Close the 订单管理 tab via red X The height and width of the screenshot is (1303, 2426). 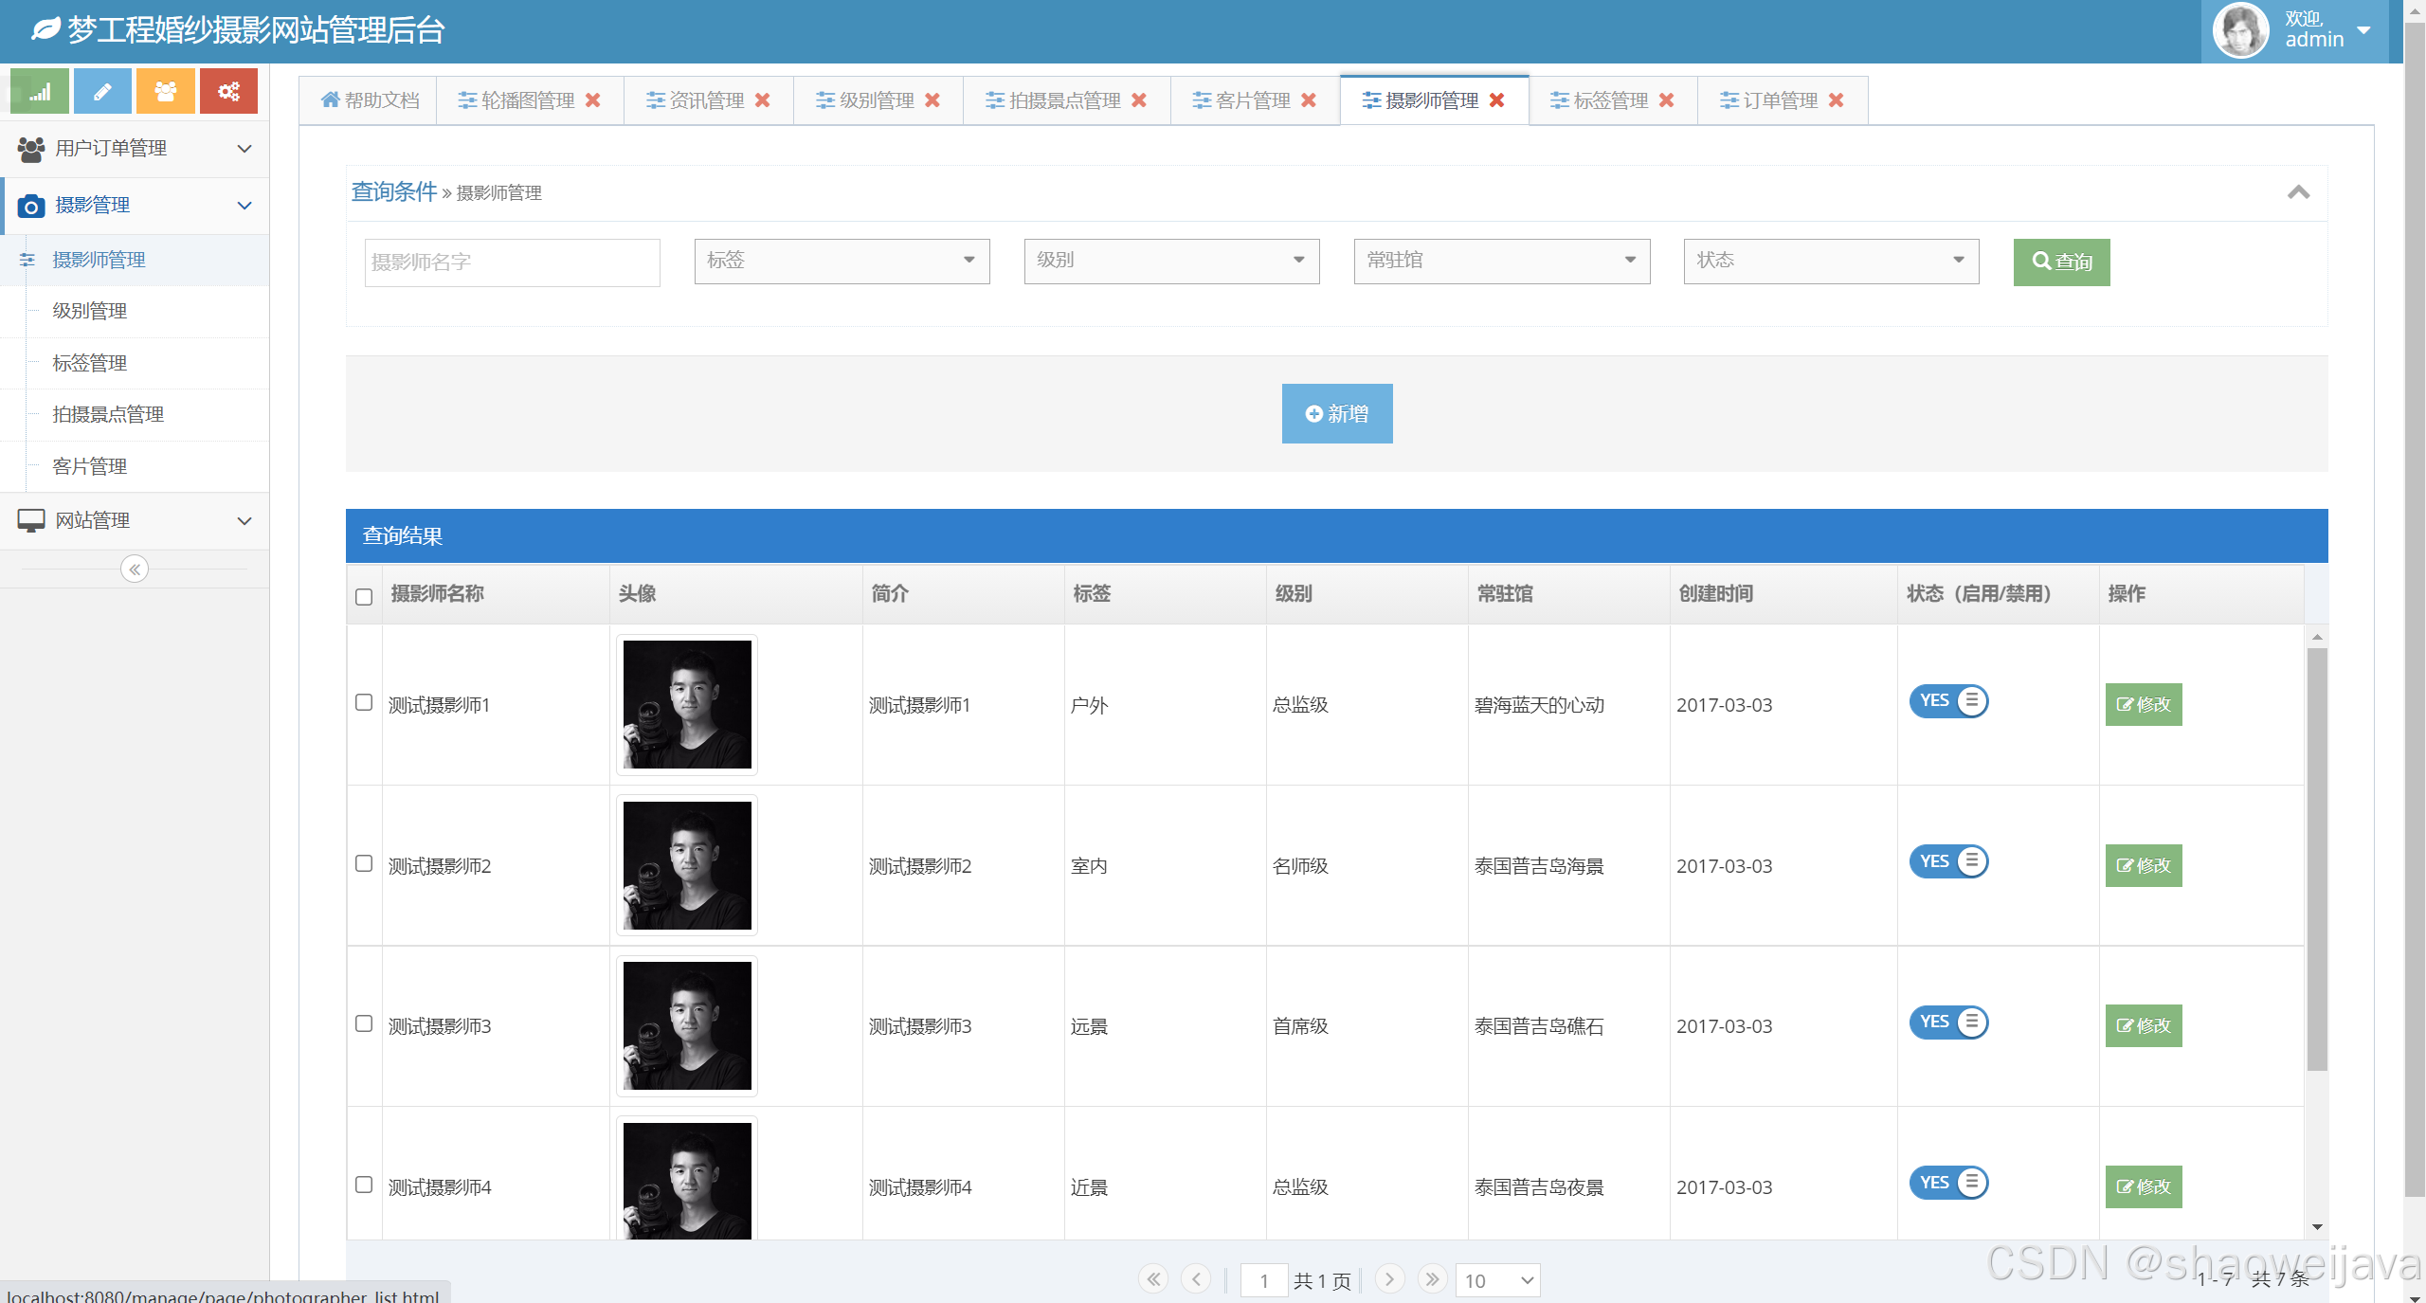(x=1837, y=100)
